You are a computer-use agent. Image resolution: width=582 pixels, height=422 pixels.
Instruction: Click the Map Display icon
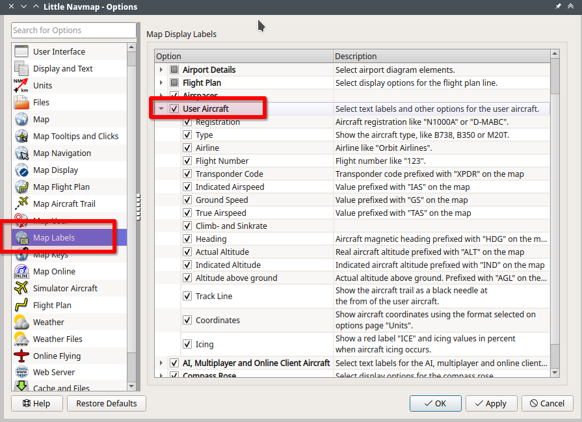click(x=21, y=170)
